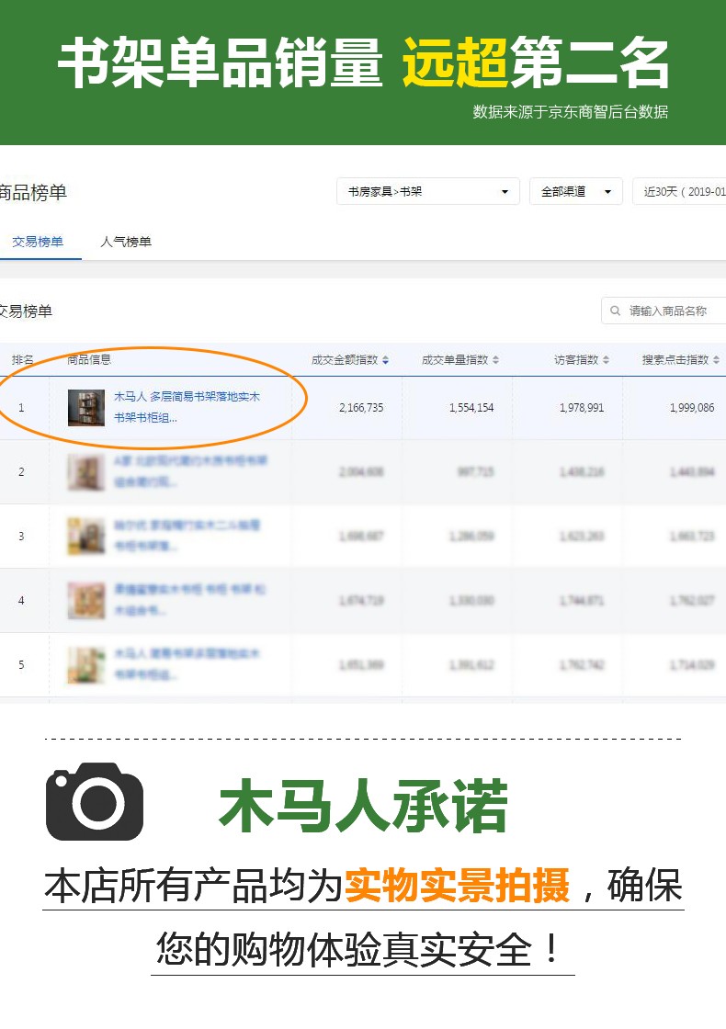The height and width of the screenshot is (1029, 726).
Task: Sort by 搜索点击指数 column arrows
Action: [x=716, y=360]
